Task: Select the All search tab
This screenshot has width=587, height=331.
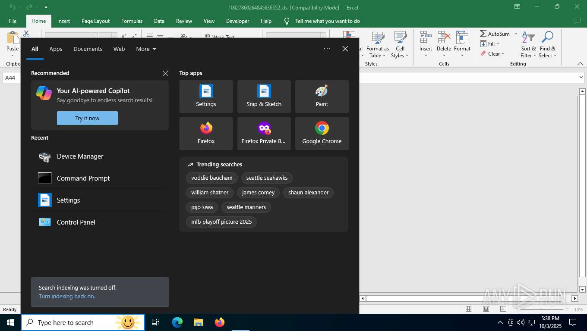Action: 35,49
